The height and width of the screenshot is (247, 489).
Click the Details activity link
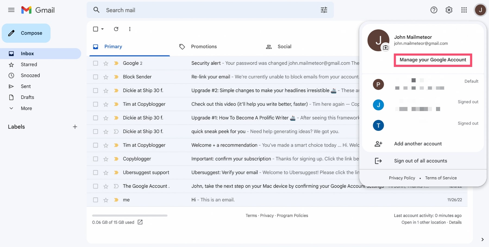pos(455,222)
